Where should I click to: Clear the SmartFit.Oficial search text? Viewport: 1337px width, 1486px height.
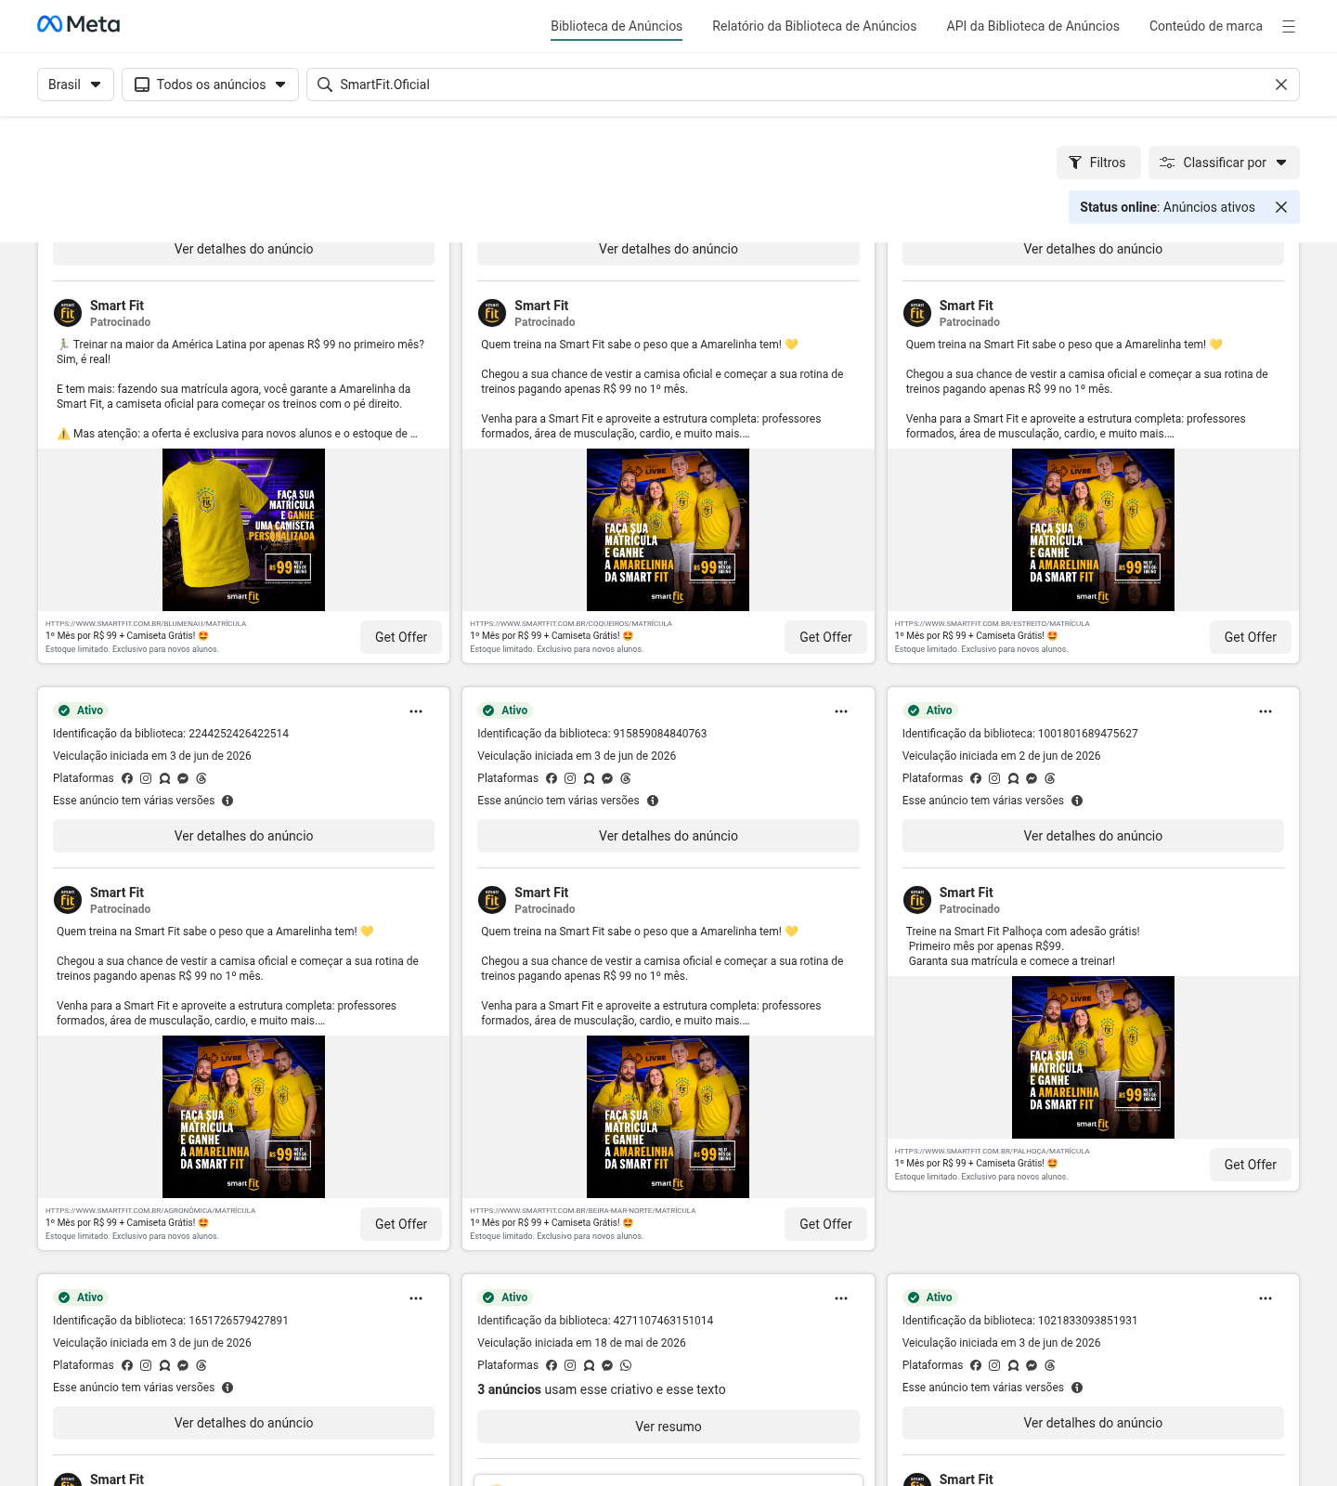click(x=1281, y=85)
